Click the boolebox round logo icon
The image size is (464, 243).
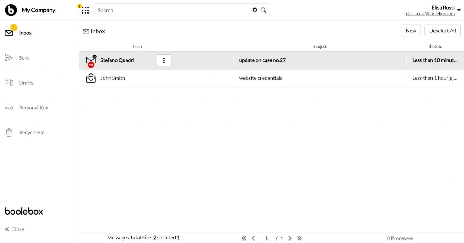coord(11,10)
